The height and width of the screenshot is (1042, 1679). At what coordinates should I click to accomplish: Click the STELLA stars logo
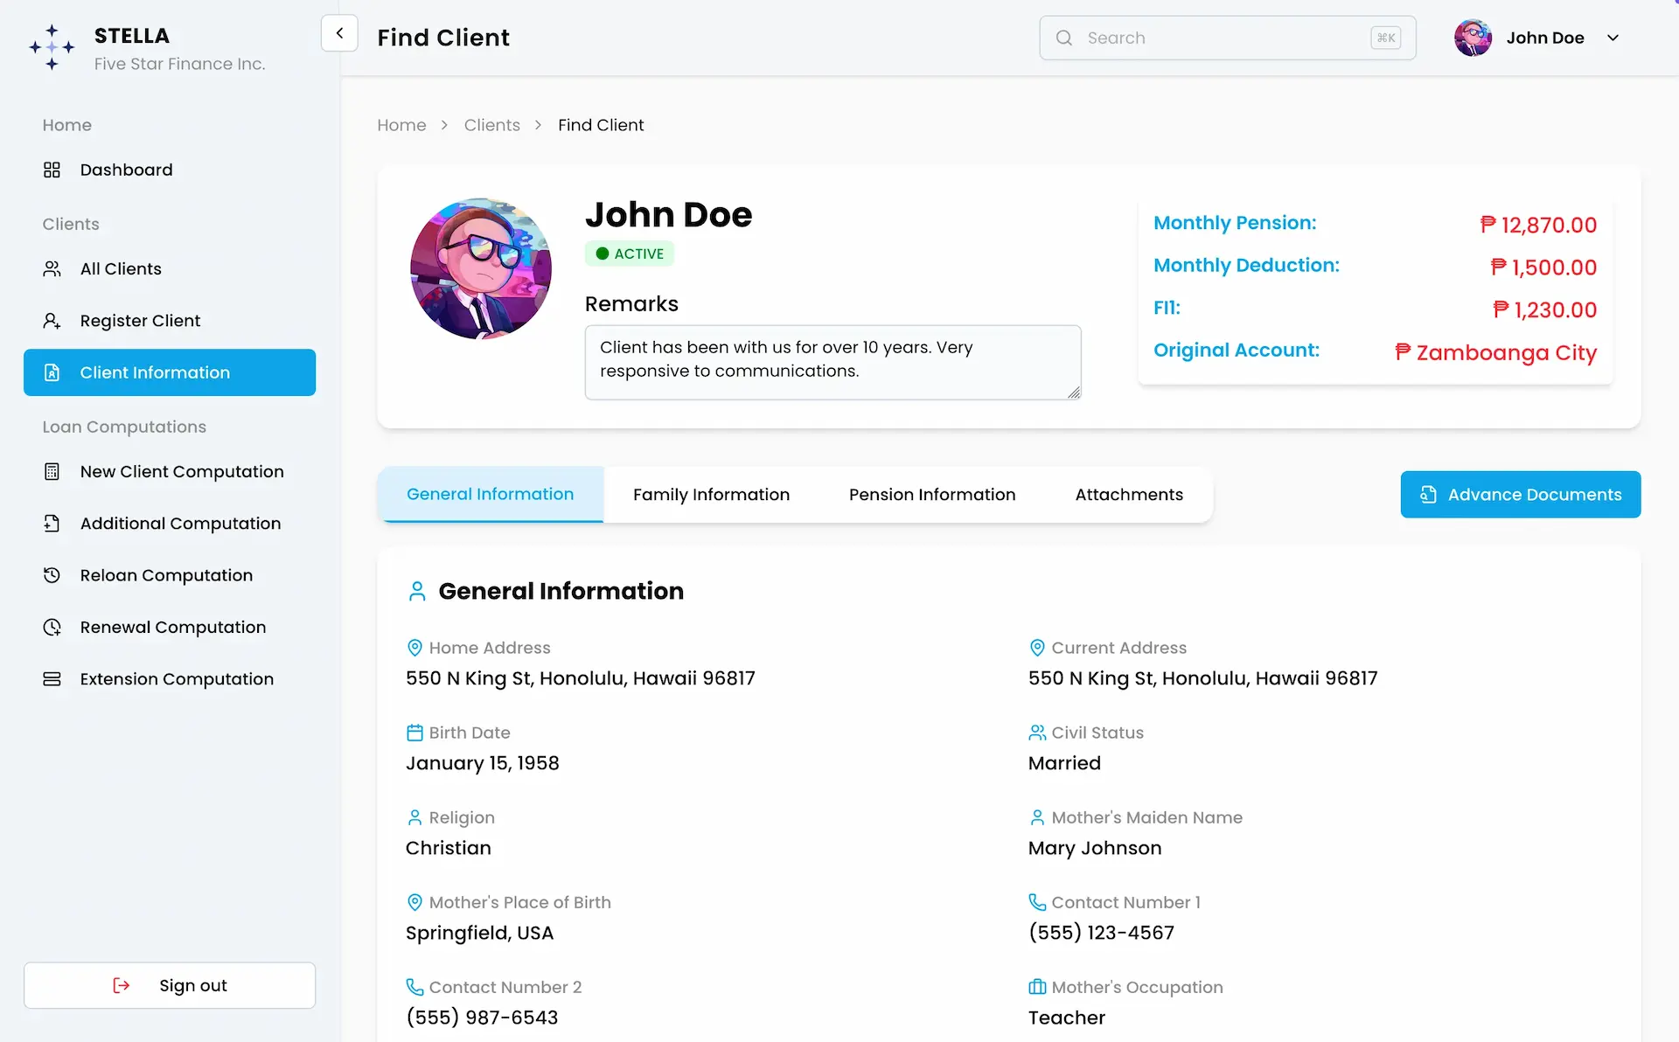pyautogui.click(x=52, y=47)
